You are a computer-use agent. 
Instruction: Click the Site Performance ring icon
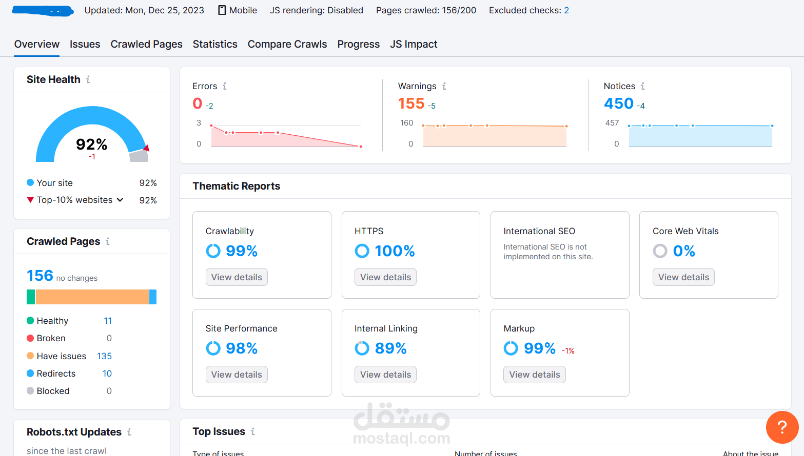(213, 348)
